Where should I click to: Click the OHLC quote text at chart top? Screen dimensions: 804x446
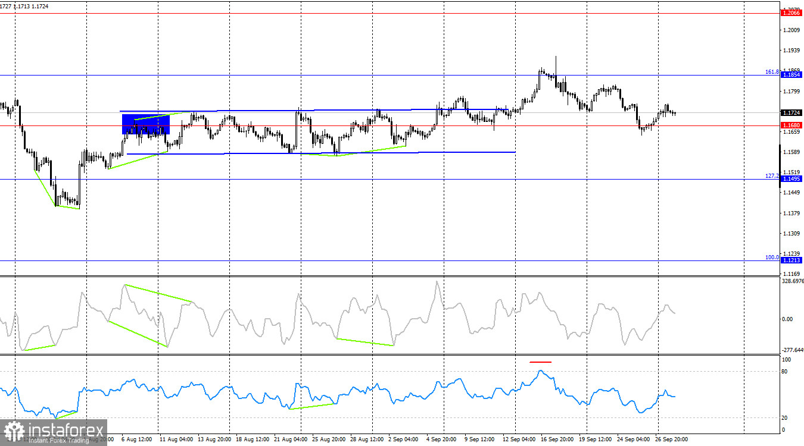click(24, 6)
